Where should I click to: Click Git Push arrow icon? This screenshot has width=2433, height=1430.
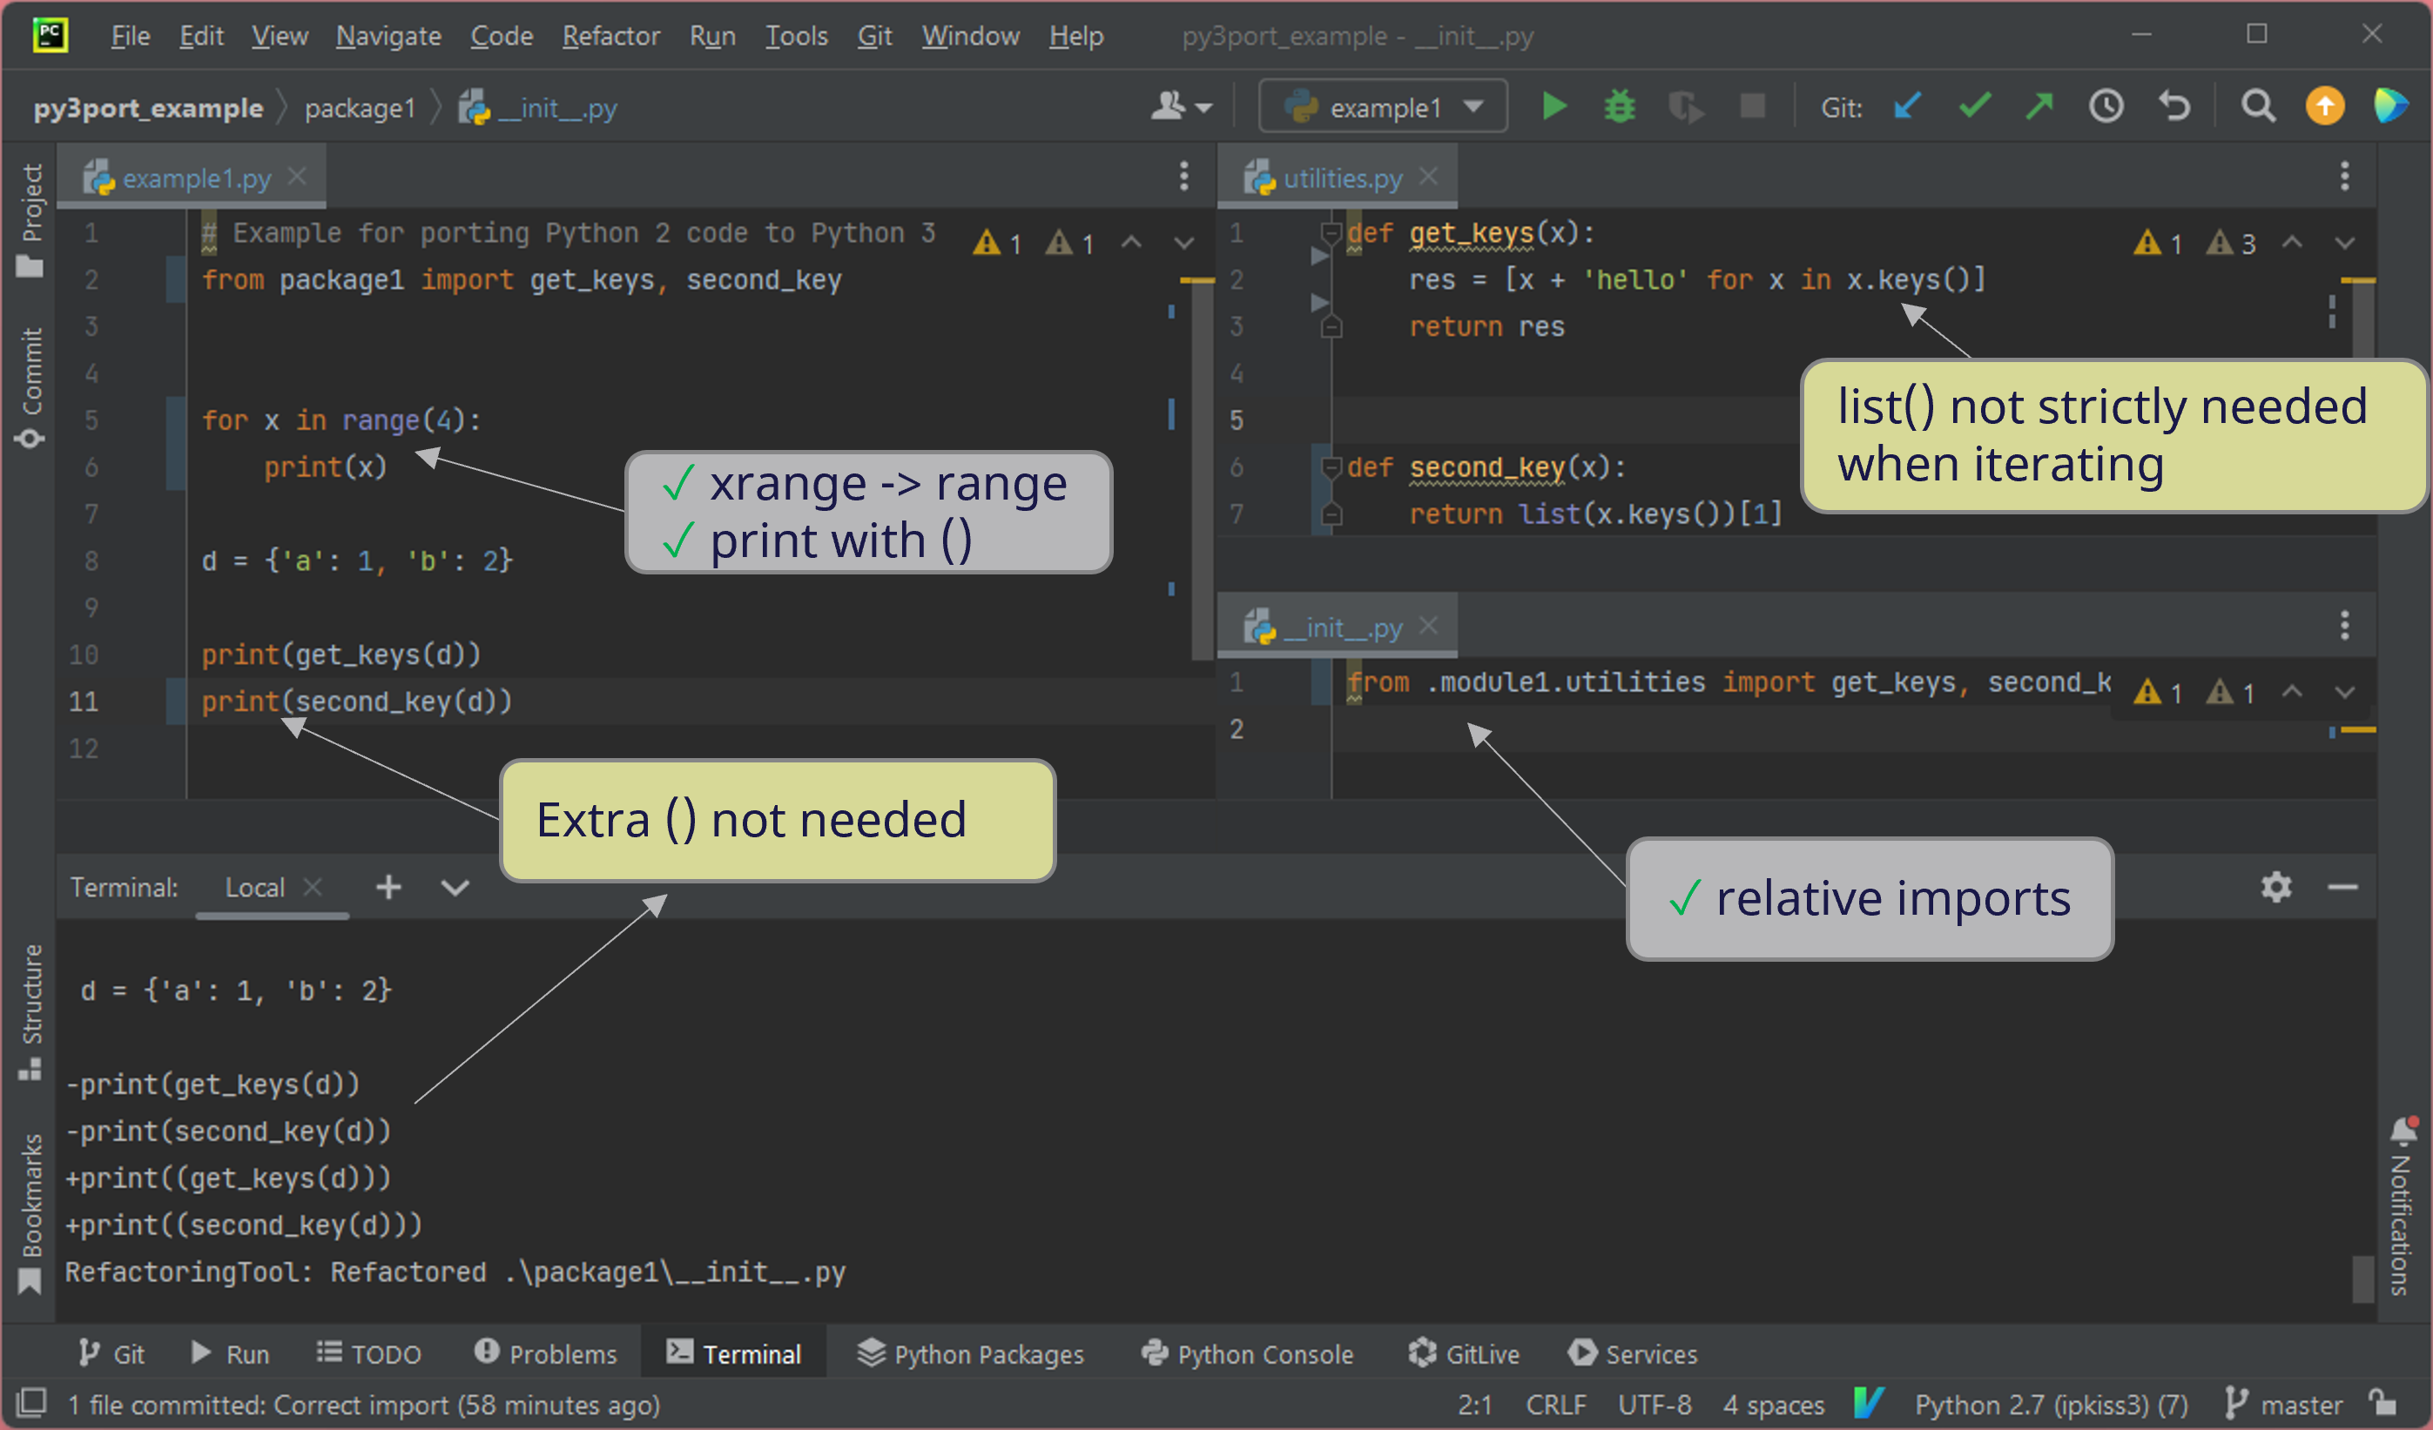tap(2039, 106)
